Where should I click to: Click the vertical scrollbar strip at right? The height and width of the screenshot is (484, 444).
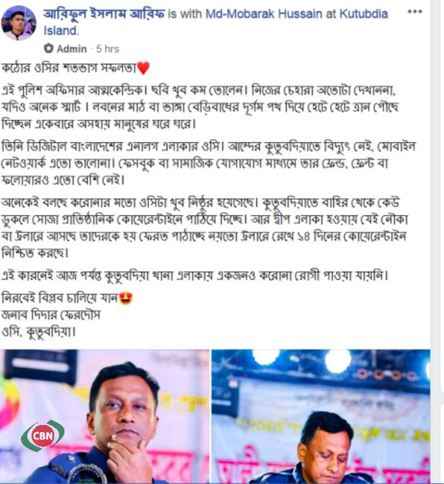pos(437,242)
